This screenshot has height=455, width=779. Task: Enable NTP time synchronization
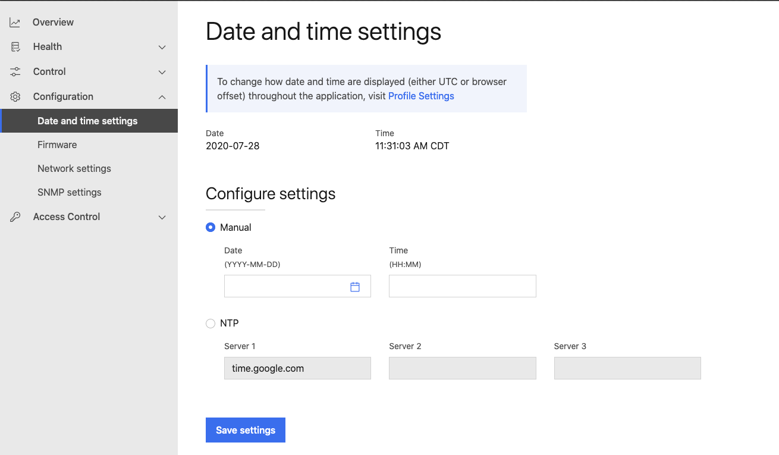(x=211, y=323)
